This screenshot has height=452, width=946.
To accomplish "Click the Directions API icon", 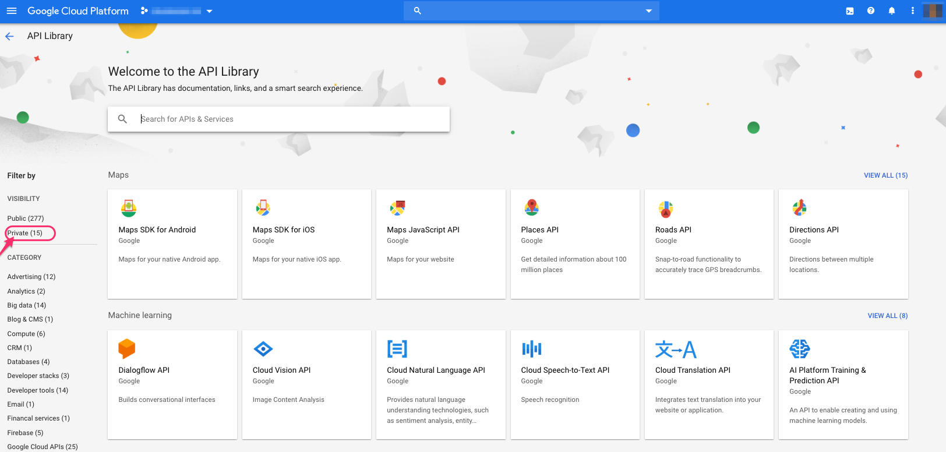I will 800,207.
